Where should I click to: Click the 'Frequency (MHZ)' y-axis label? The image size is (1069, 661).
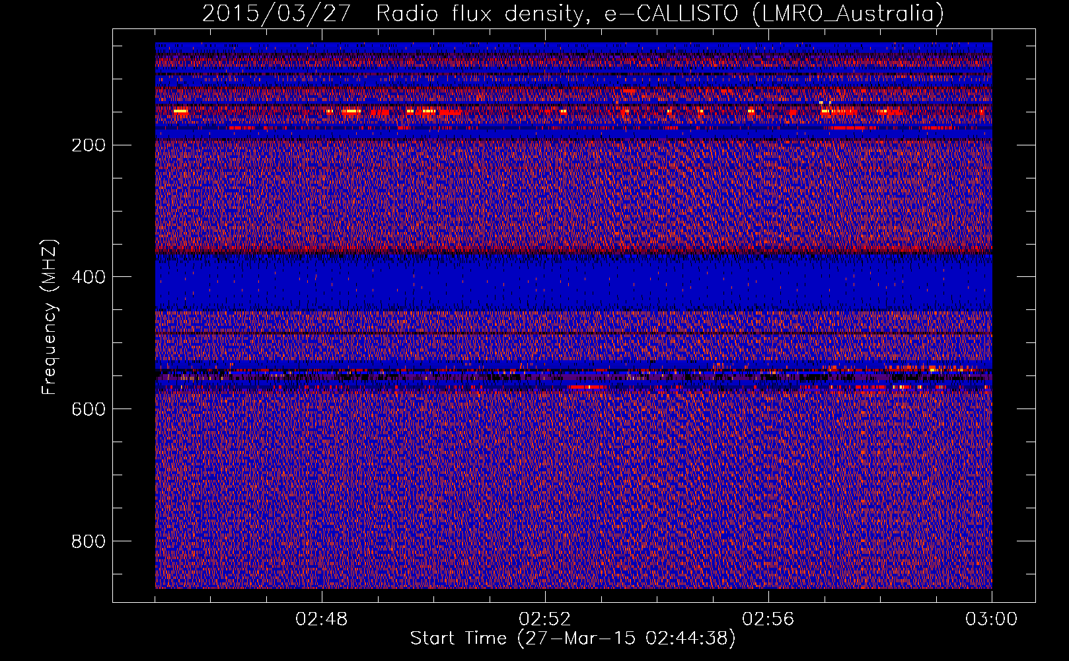click(x=50, y=317)
